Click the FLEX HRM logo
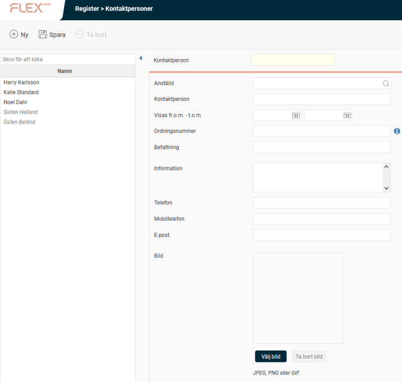The image size is (402, 382). coord(30,9)
